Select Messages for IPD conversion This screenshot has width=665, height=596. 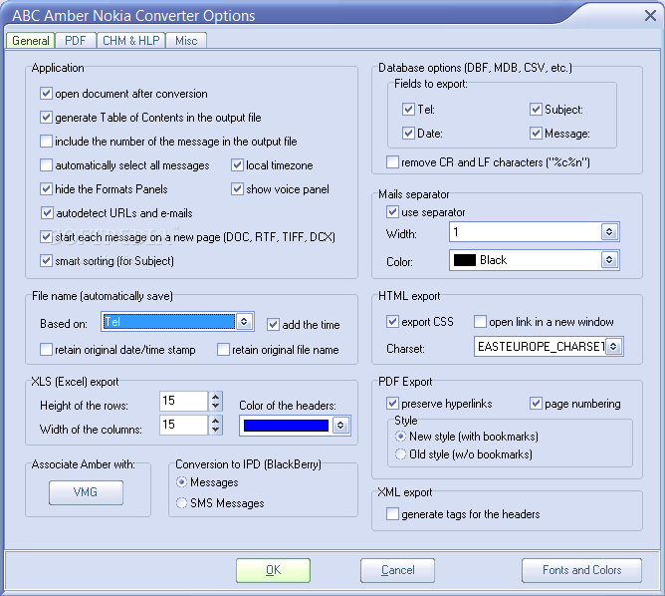coord(181,482)
